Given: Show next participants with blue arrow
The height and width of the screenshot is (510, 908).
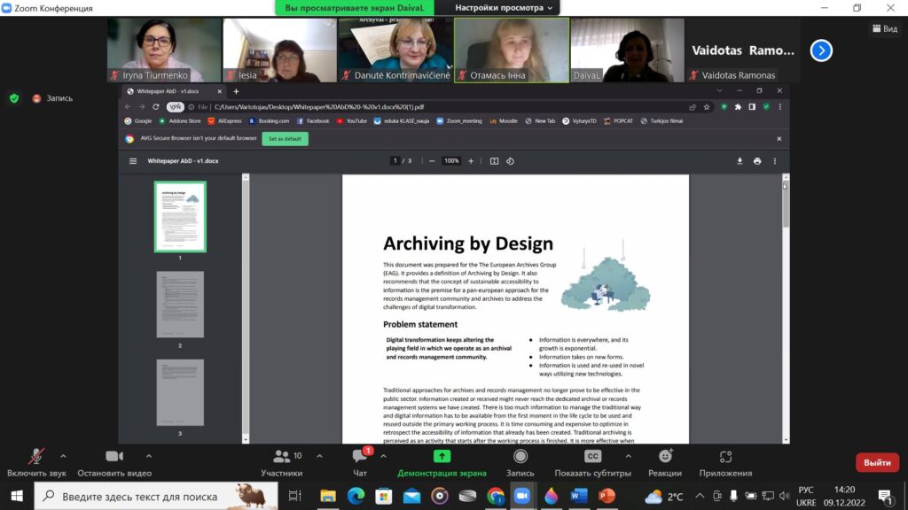Looking at the screenshot, I should click(x=821, y=50).
